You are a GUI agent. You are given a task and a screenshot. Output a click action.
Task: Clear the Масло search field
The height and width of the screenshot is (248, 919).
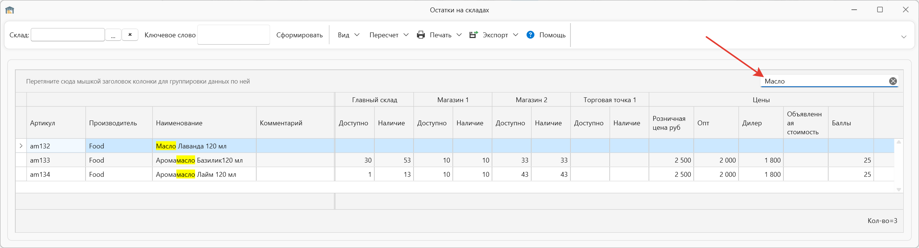(x=893, y=81)
